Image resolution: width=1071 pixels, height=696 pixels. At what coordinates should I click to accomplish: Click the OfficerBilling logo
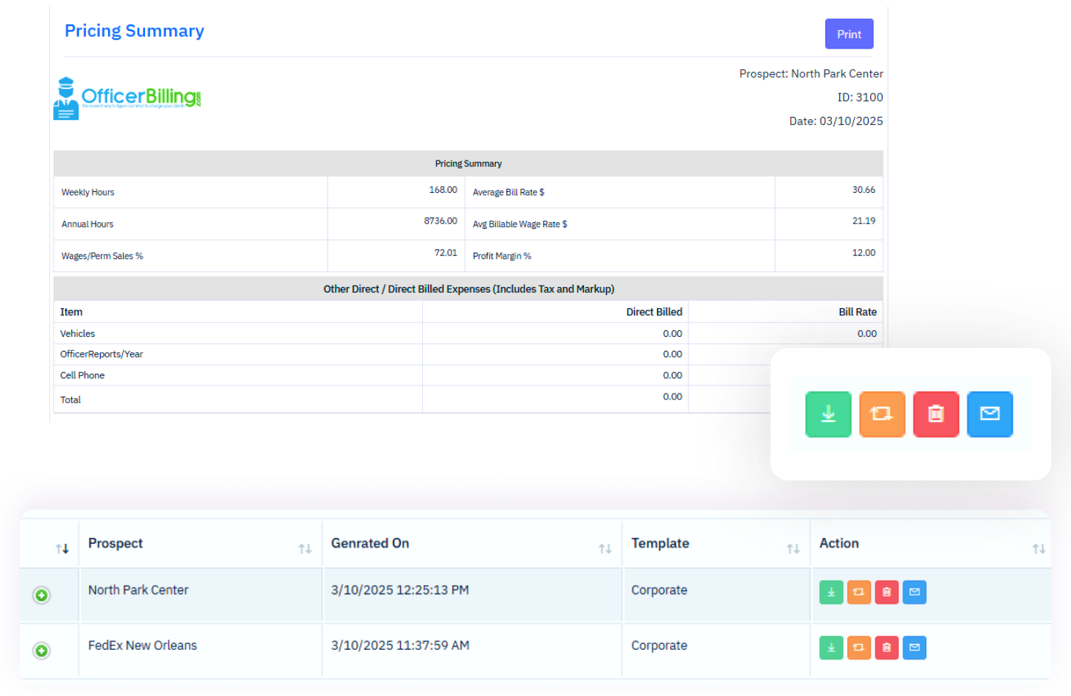tap(127, 99)
